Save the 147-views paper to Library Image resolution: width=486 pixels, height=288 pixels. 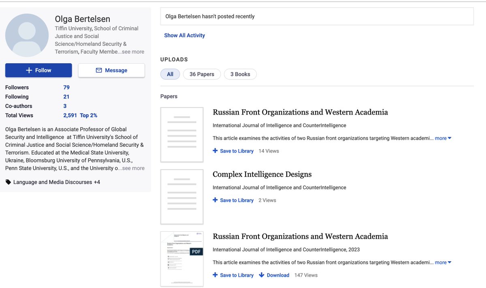point(233,275)
